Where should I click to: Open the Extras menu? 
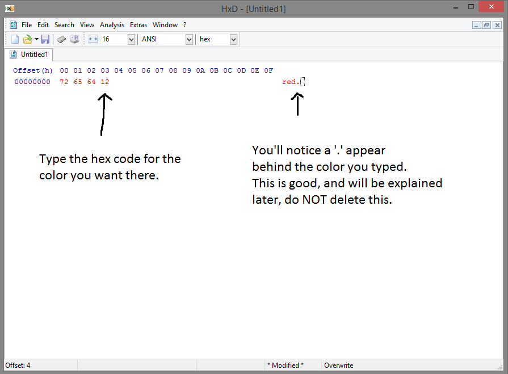pyautogui.click(x=138, y=25)
